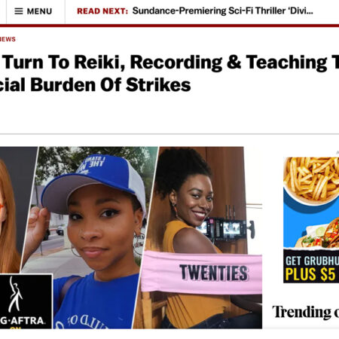Viewport: 339px width, 339px height.
Task: Click the Trending section heading
Action: tap(305, 312)
